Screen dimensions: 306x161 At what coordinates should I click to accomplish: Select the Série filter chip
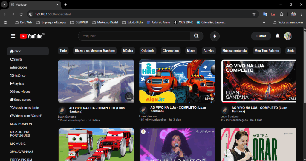tap(291, 51)
